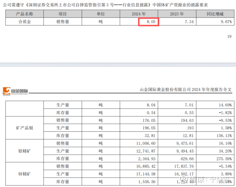Select the 629.66 value
Screen dimensions: 236x187
(x=187, y=159)
